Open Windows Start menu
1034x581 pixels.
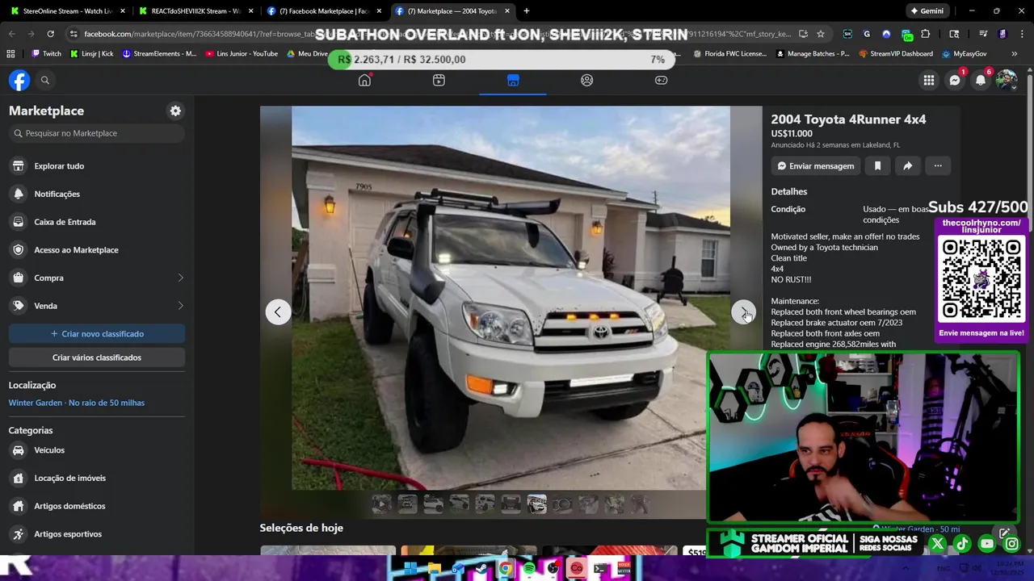pyautogui.click(x=410, y=569)
